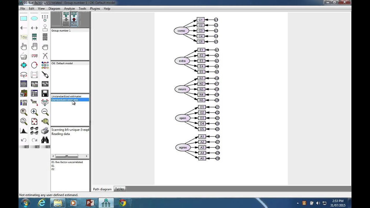Open the view text output icon
This screenshot has width=370, height=208.
(x=34, y=93)
